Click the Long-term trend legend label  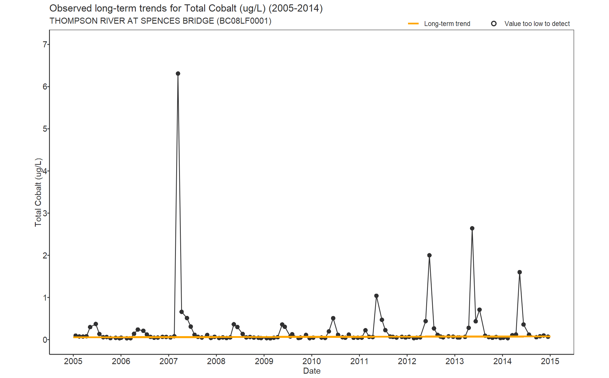point(447,24)
